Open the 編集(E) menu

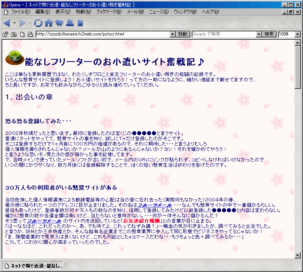coord(43,12)
